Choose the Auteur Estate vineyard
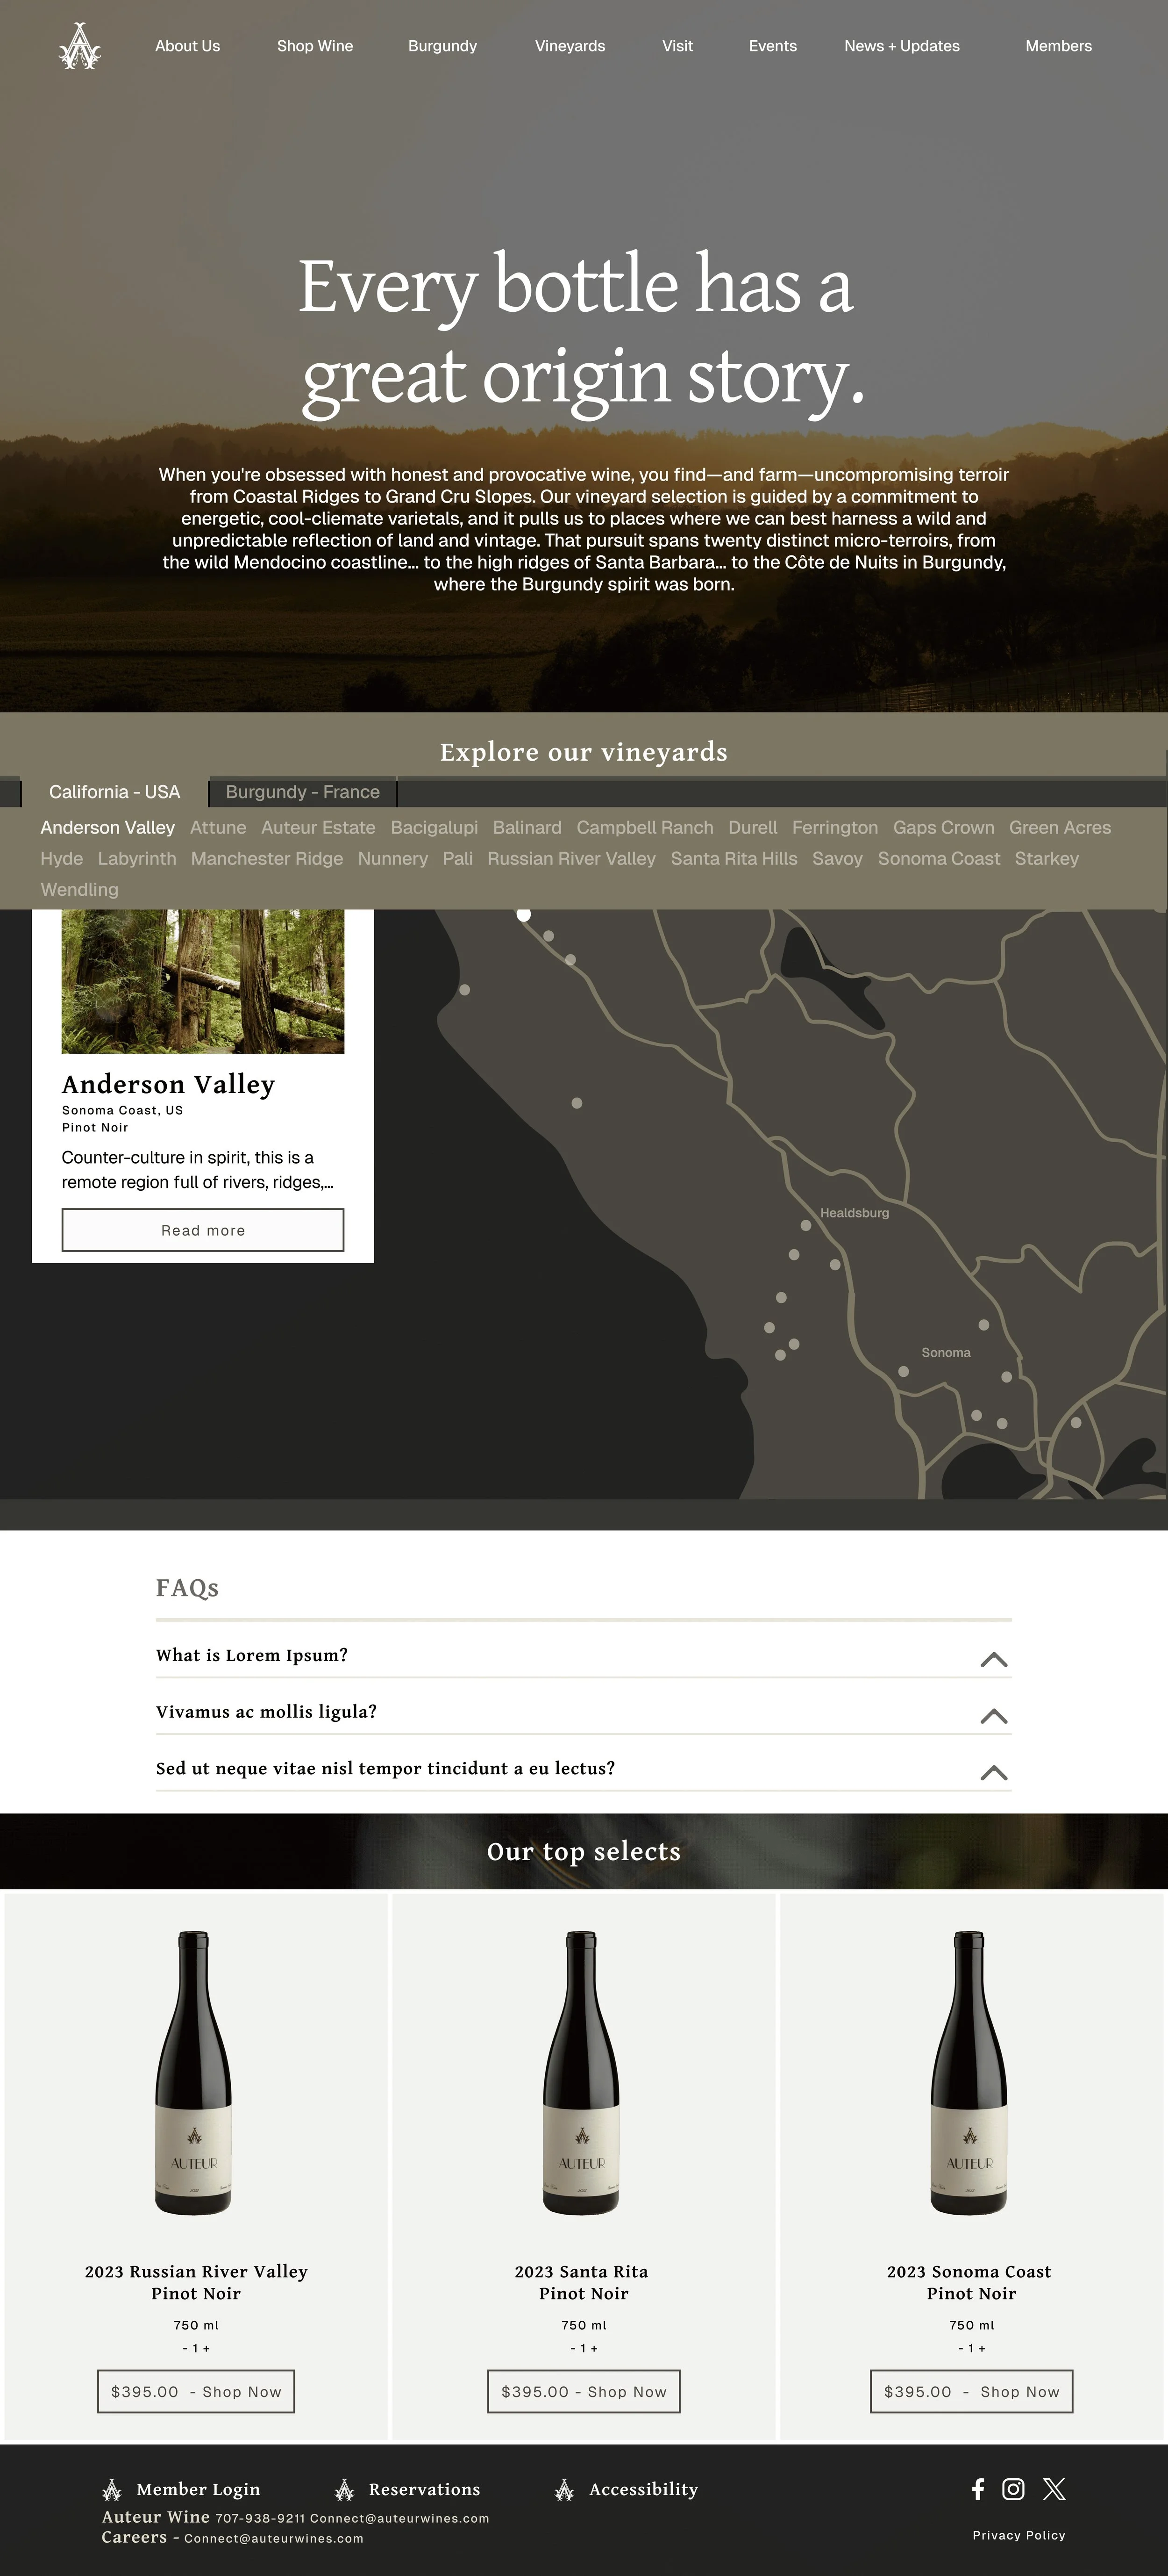 319,828
